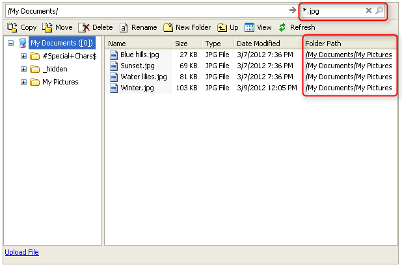Viewport: 402px width, 267px height.
Task: Select the Winter.jpg file name
Action: click(137, 88)
